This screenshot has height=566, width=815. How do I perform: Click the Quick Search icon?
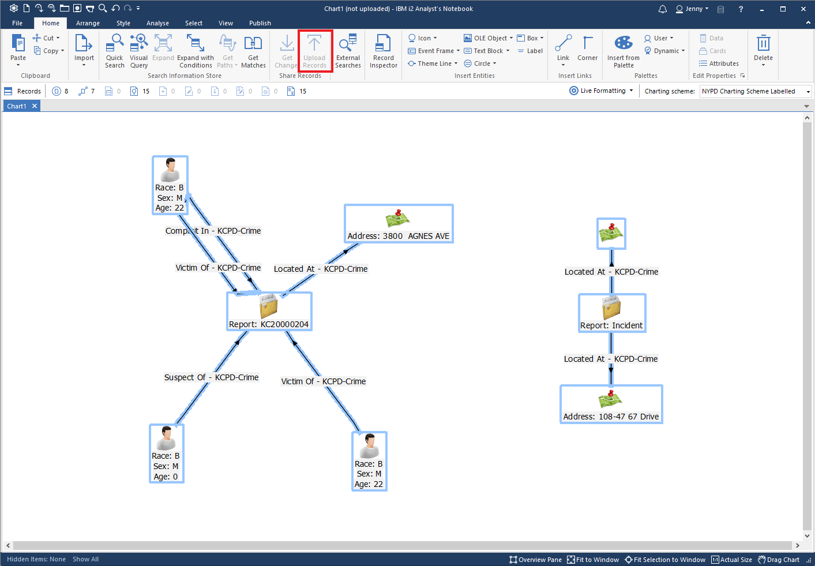114,44
